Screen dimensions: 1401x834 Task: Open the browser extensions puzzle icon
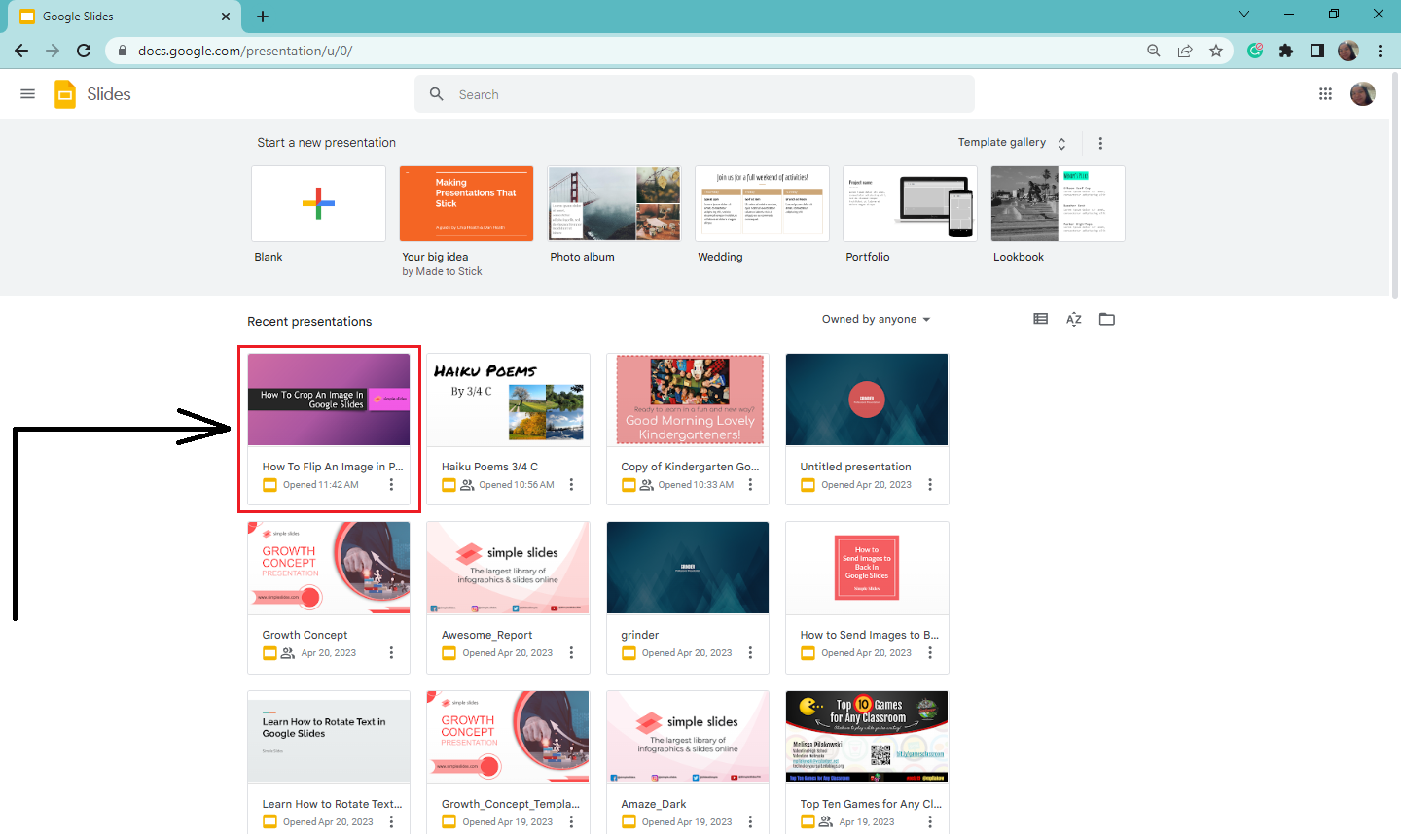click(x=1286, y=50)
